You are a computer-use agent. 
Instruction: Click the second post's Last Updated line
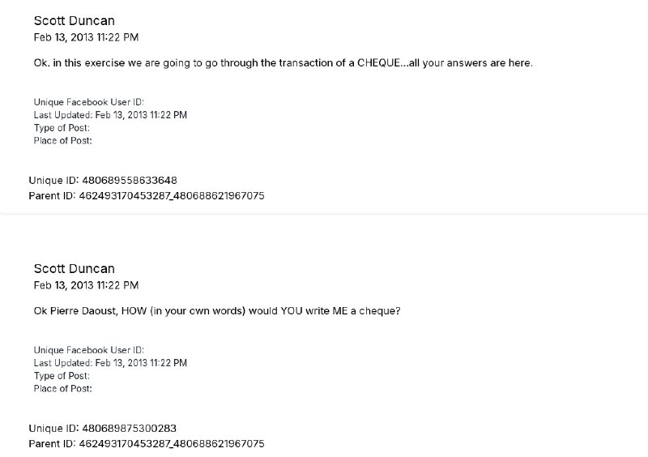[x=110, y=363]
